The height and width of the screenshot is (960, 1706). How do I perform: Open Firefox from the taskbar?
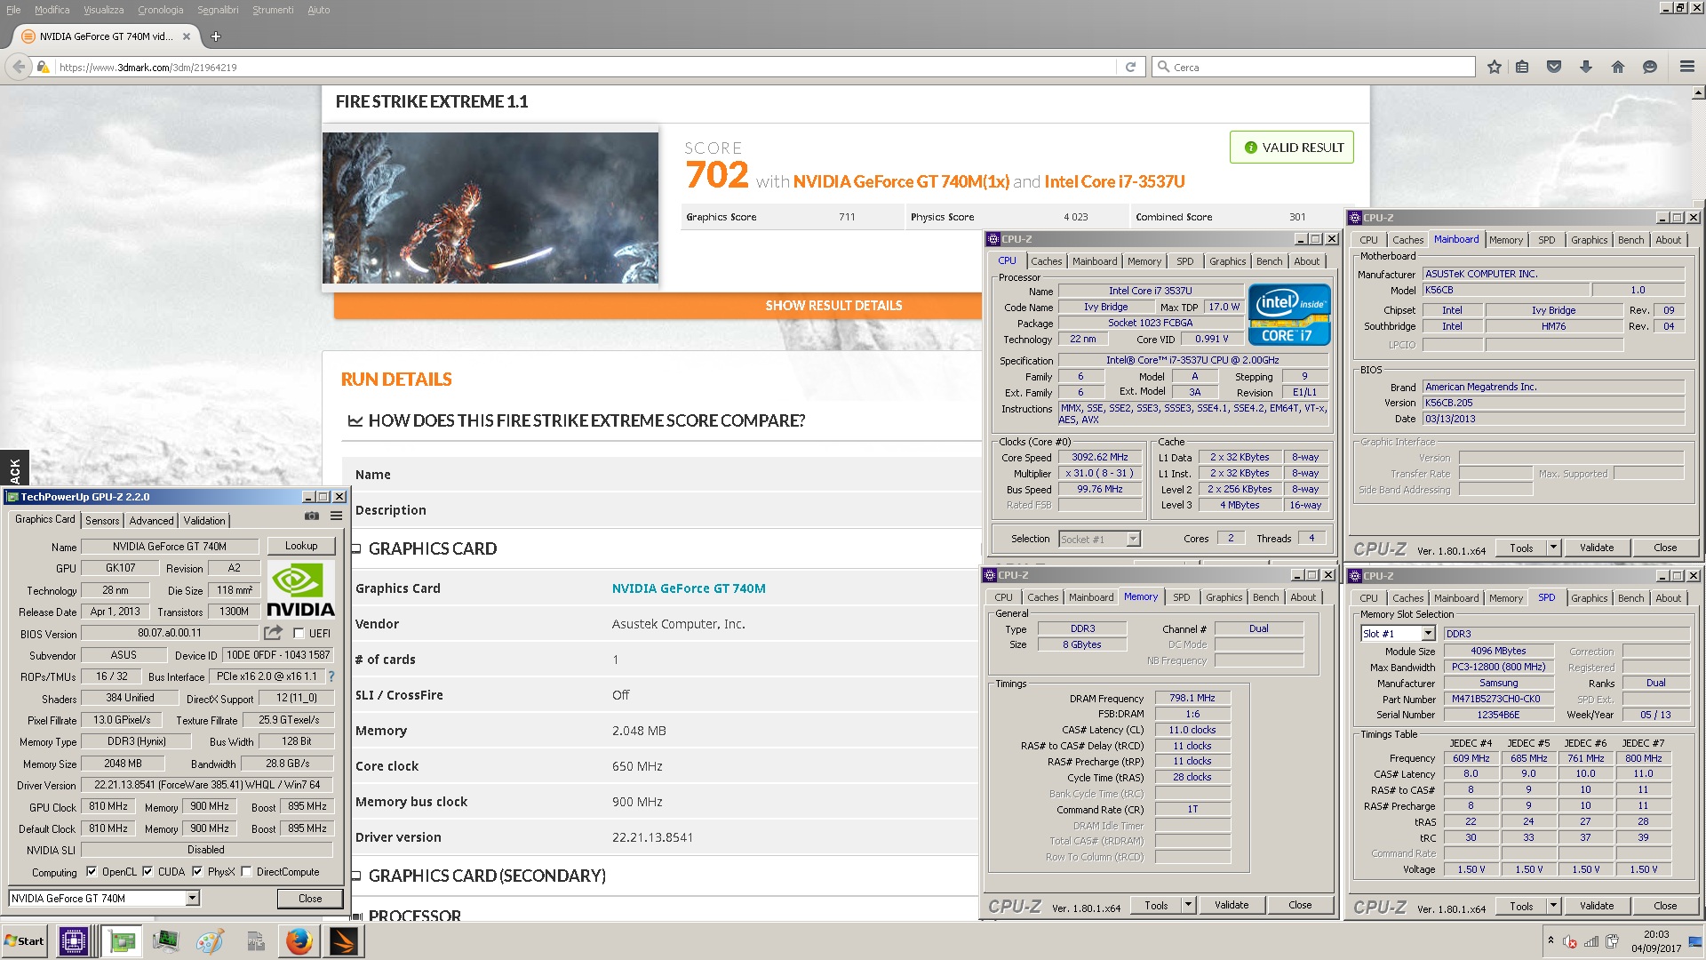(x=299, y=941)
